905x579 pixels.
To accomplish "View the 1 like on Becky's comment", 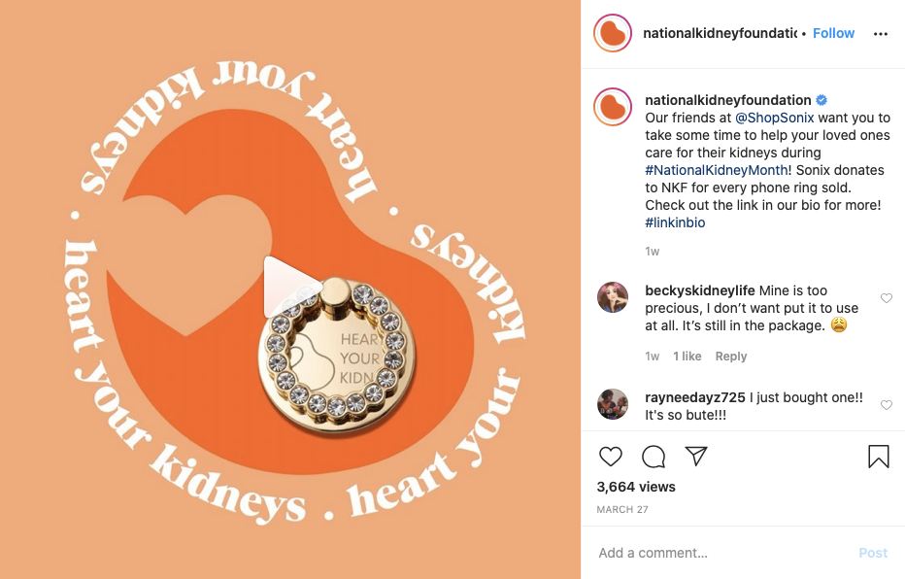I will (x=687, y=357).
